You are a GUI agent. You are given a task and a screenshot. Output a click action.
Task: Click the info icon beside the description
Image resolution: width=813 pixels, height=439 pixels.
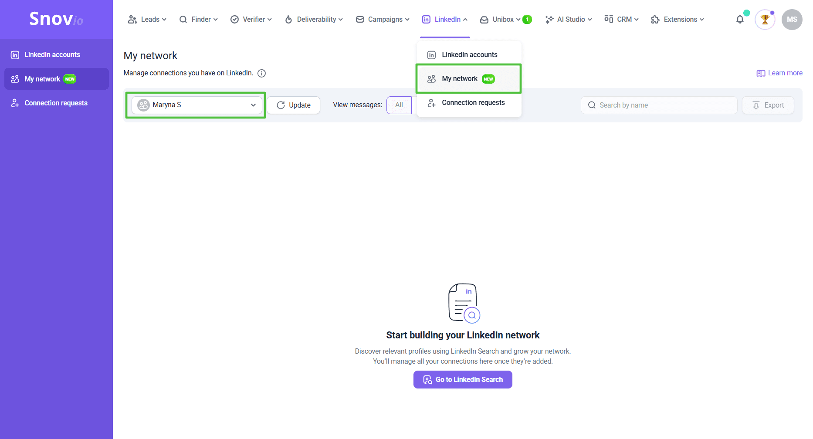point(261,73)
